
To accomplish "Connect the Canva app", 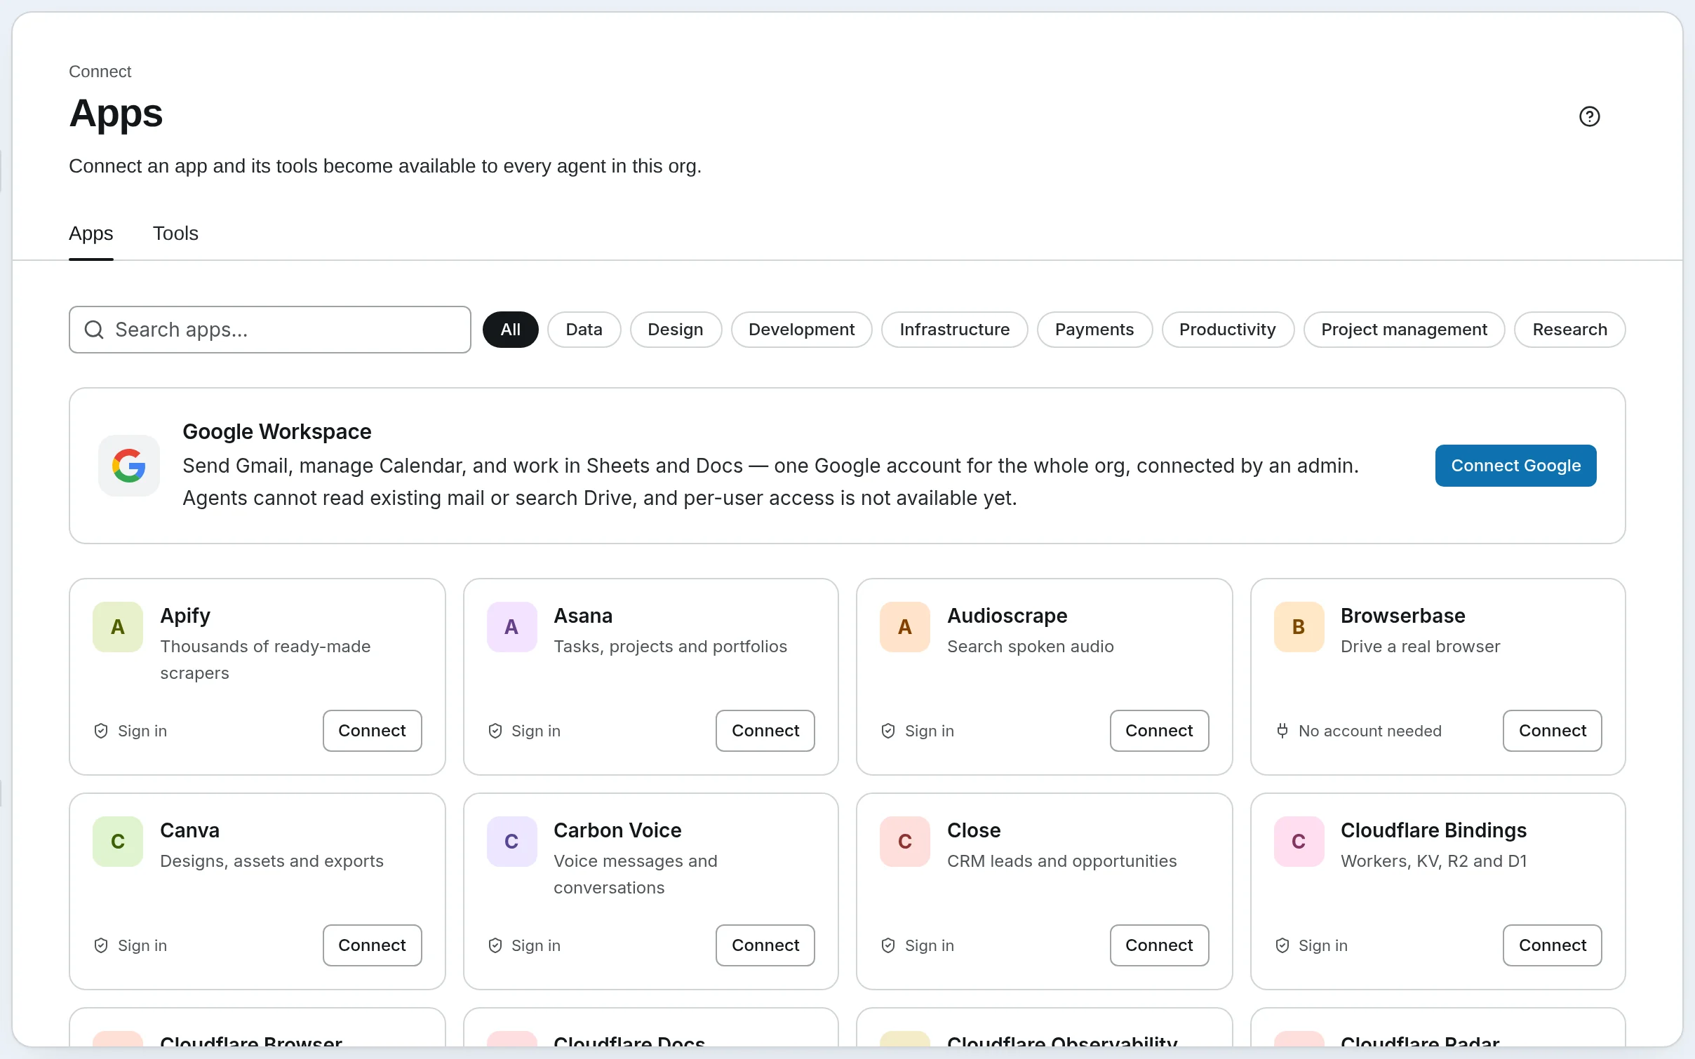I will click(373, 945).
